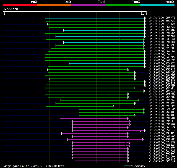Open hit UniRef100_Q9ZWN0
Viewport: 177px width, 168px height.
pos(162,30)
